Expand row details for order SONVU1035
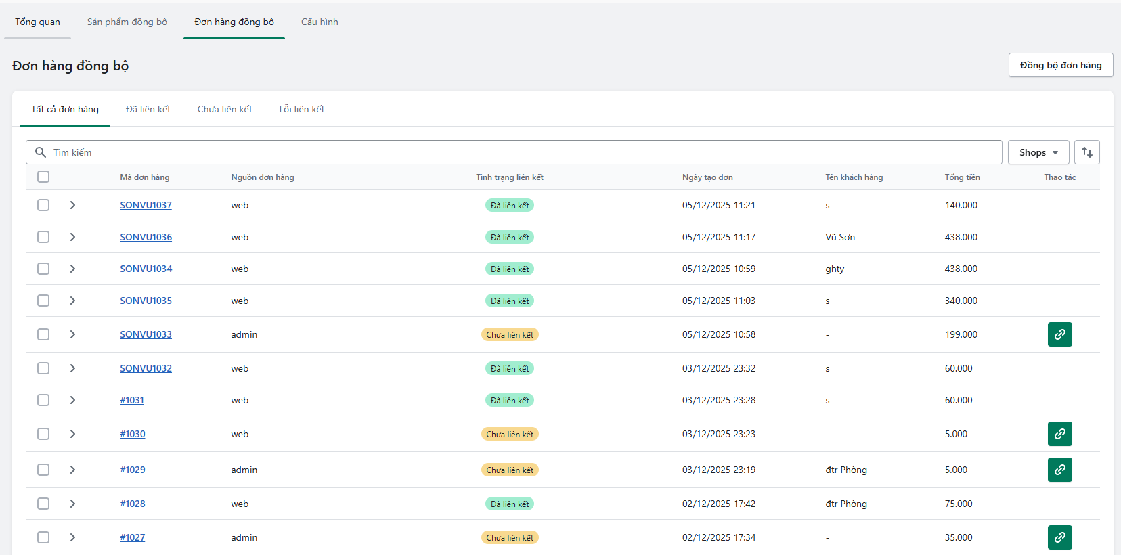This screenshot has height=555, width=1121. (72, 301)
